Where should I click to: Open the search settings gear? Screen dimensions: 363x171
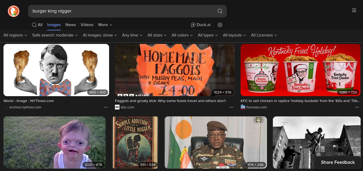[x=220, y=25]
